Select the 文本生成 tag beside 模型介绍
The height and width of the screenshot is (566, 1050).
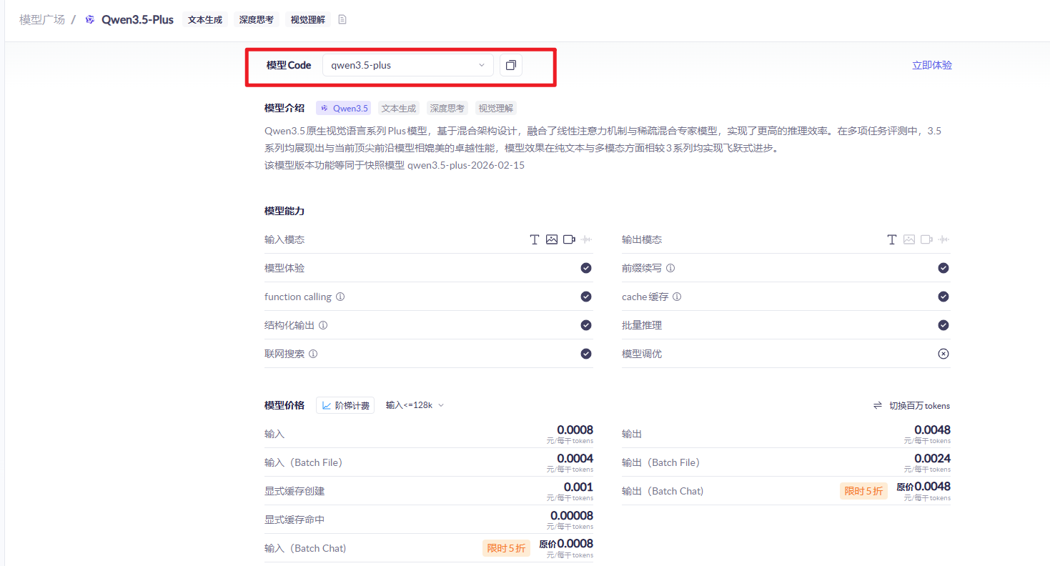click(x=399, y=109)
